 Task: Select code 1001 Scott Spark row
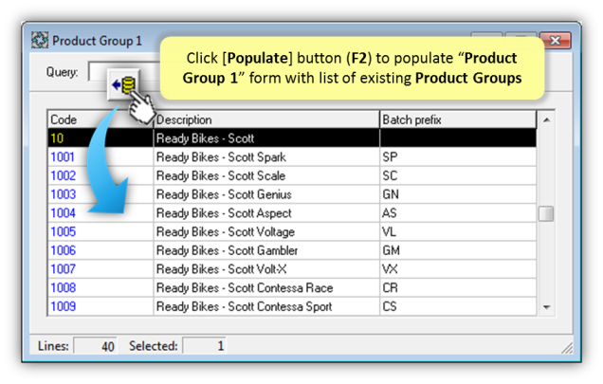[292, 157]
